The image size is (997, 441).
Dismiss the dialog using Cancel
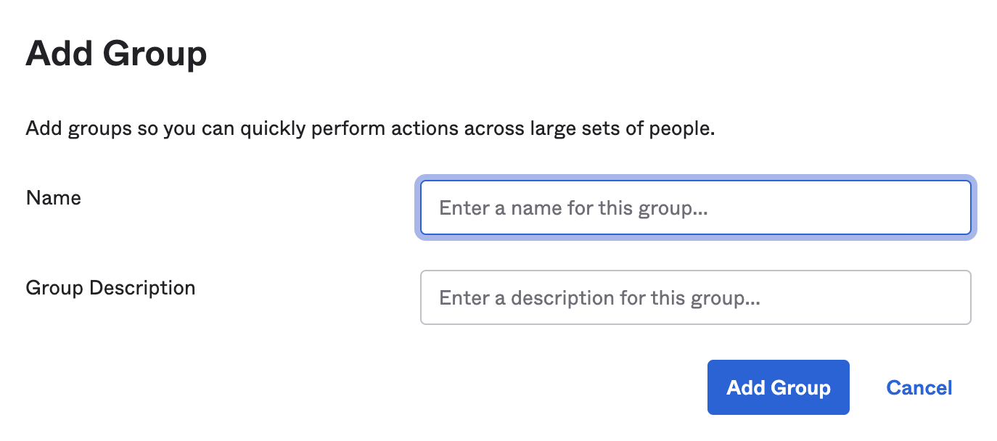click(919, 388)
